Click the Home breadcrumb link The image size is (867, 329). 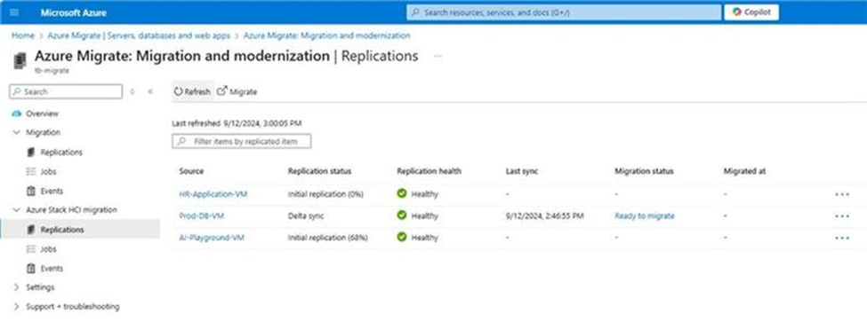(x=22, y=35)
